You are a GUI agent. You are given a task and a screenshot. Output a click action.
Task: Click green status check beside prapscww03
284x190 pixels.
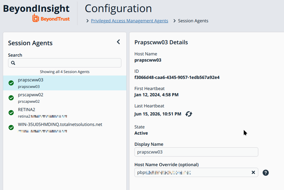[x=11, y=83]
